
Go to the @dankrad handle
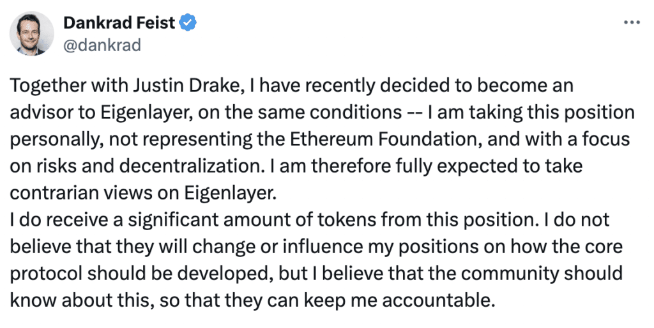point(102,45)
